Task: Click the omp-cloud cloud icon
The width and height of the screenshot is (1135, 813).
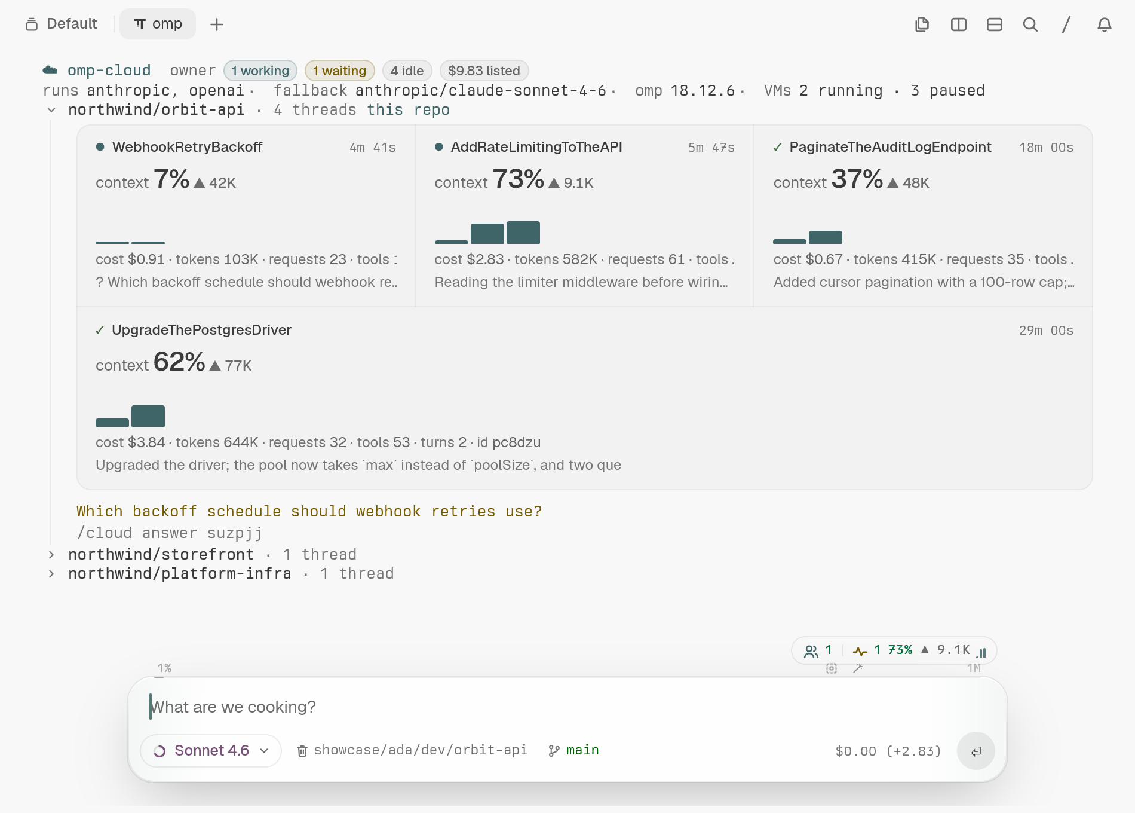Action: pos(50,71)
